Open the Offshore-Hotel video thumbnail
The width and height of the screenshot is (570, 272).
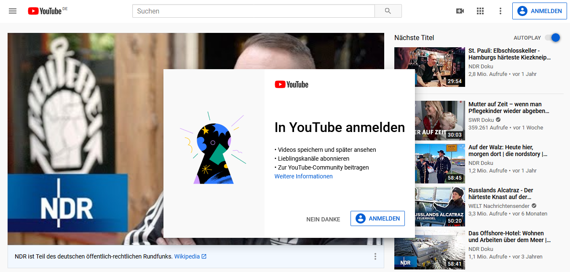(x=430, y=250)
